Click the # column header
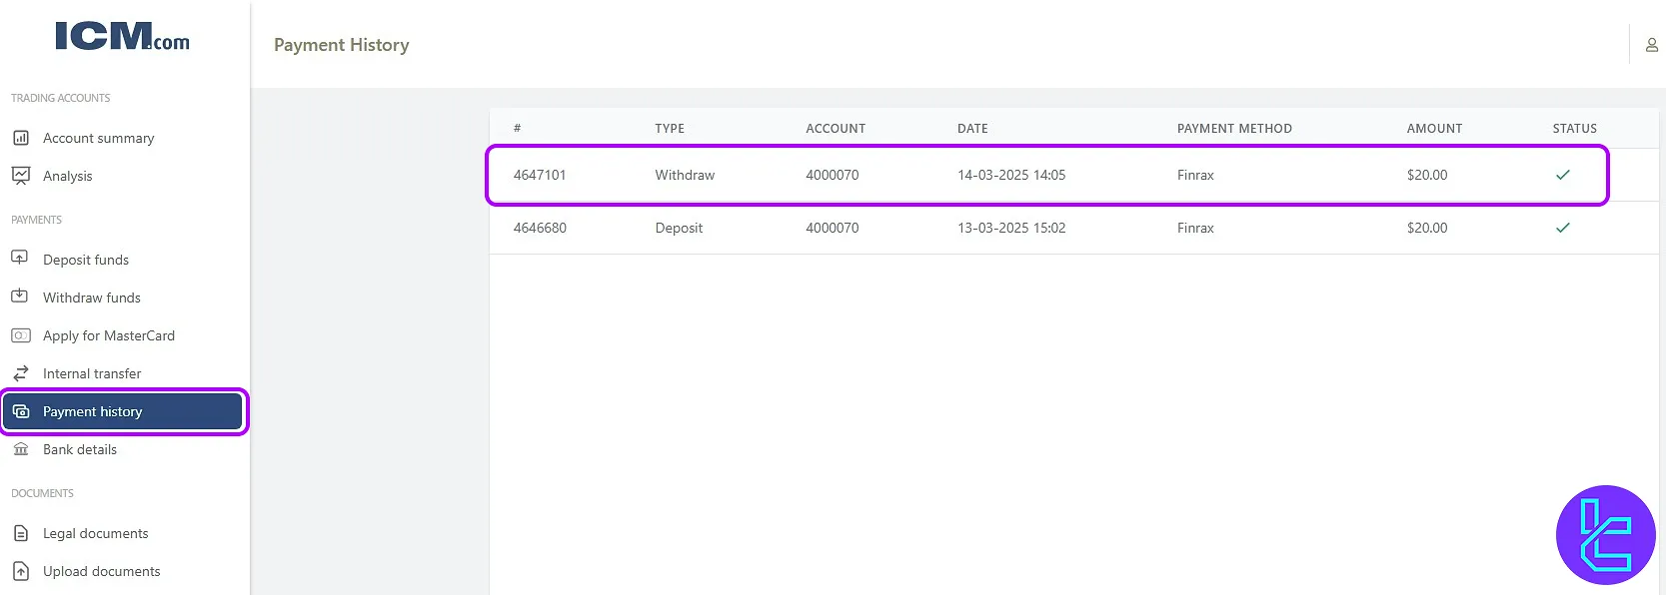1666x595 pixels. tap(517, 128)
